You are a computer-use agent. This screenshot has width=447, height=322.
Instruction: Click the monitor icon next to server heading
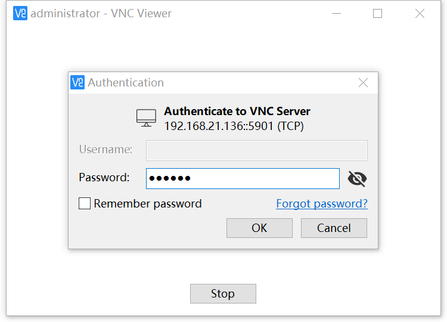click(146, 117)
